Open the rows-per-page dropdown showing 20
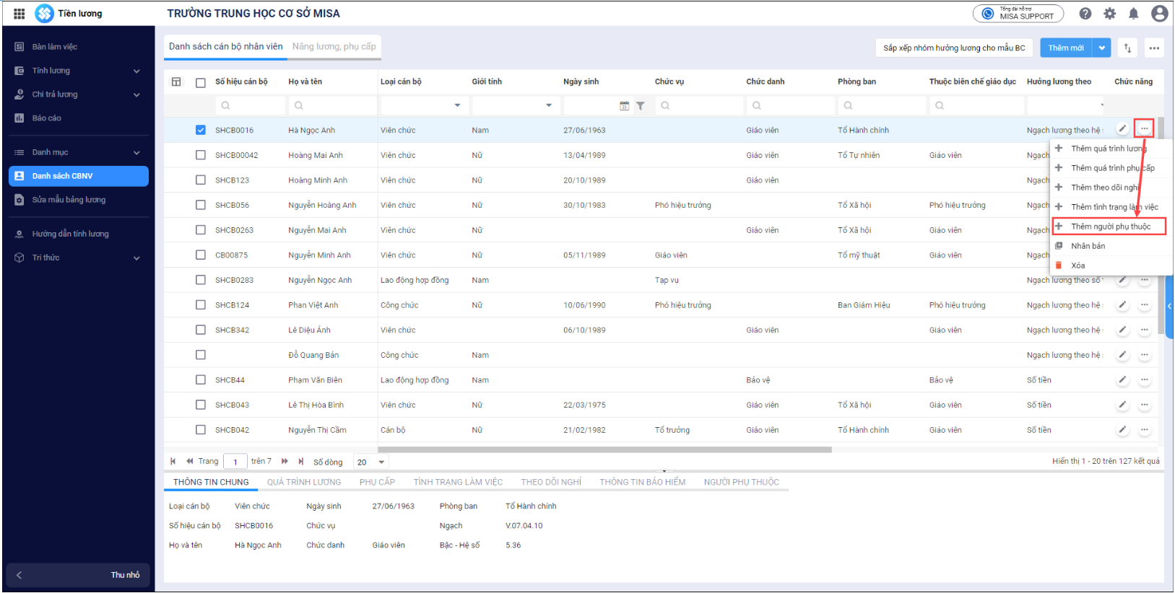This screenshot has width=1175, height=593. point(371,462)
